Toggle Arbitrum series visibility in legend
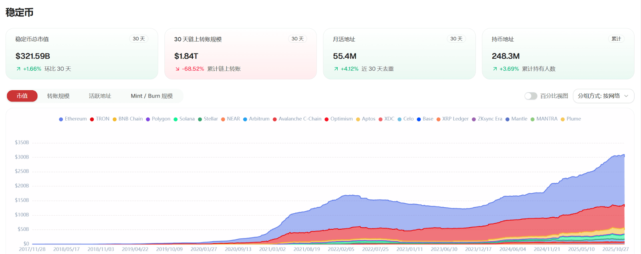Image resolution: width=641 pixels, height=254 pixels. pyautogui.click(x=256, y=119)
